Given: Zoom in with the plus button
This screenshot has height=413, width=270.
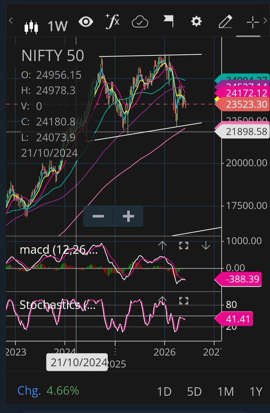Looking at the screenshot, I should (x=128, y=216).
